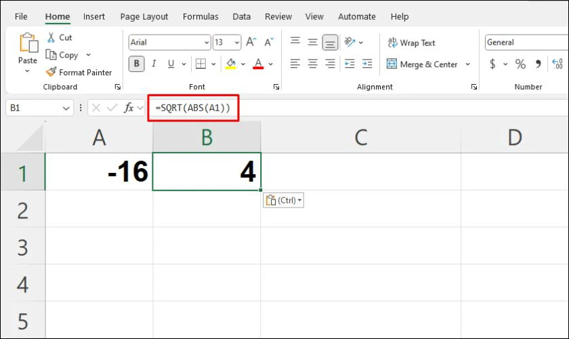Expand the Paste options arrow
Viewport: 569px width, 339px height.
[27, 71]
